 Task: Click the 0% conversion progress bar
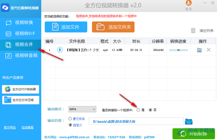[178, 50]
